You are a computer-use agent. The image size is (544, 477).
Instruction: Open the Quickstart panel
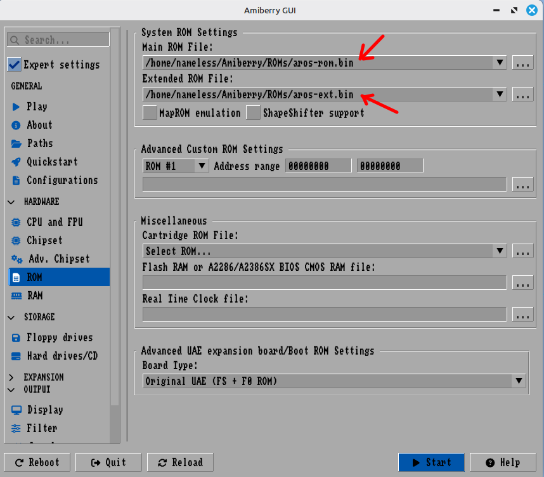(58, 162)
